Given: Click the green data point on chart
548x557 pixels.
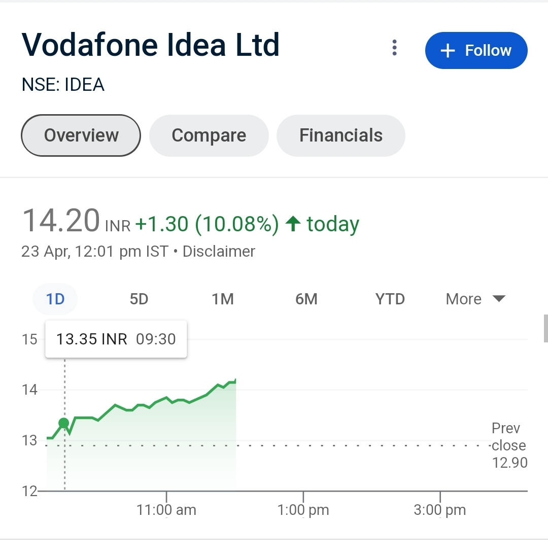Looking at the screenshot, I should click(x=63, y=423).
